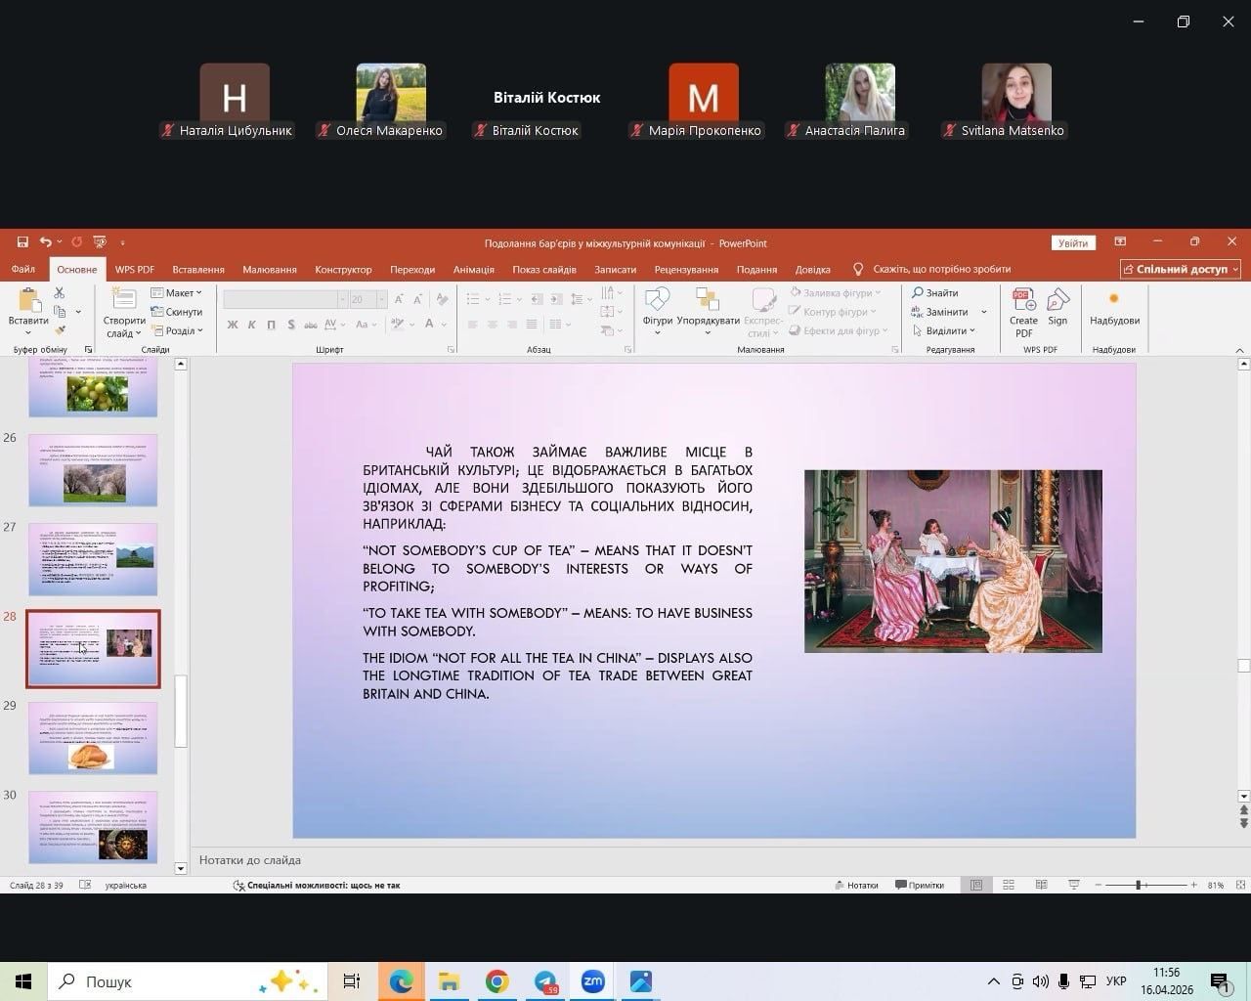This screenshot has width=1251, height=1001.
Task: Start slideshow from the status bar icon
Action: 1073,885
